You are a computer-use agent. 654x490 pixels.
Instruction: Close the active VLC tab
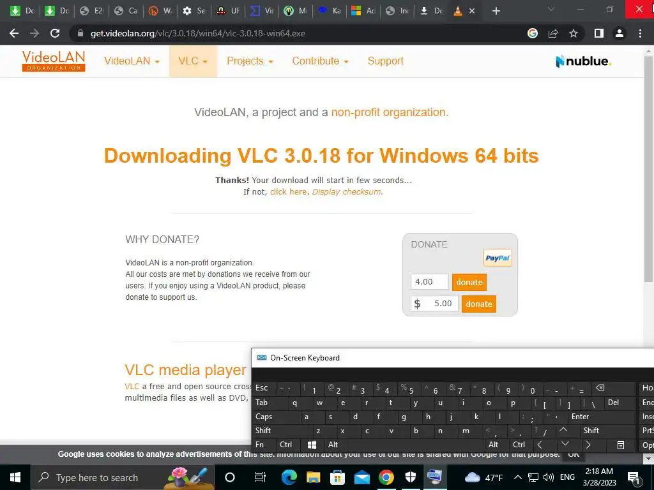click(x=472, y=11)
